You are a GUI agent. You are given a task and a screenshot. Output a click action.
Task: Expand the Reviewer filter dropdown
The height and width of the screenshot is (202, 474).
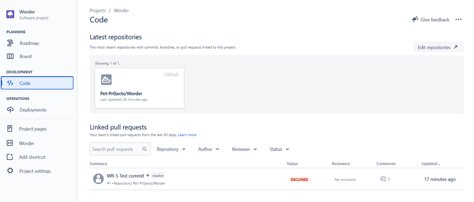[244, 149]
